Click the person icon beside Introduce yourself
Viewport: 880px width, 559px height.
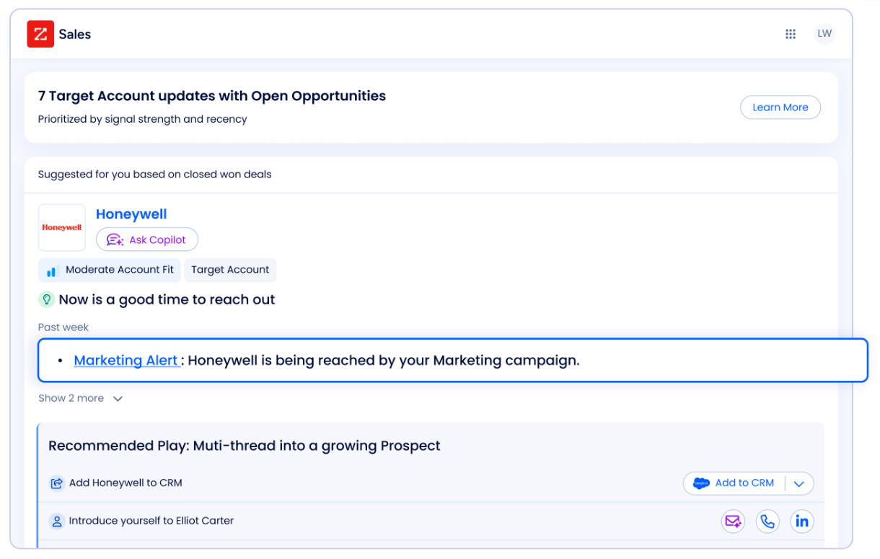56,521
